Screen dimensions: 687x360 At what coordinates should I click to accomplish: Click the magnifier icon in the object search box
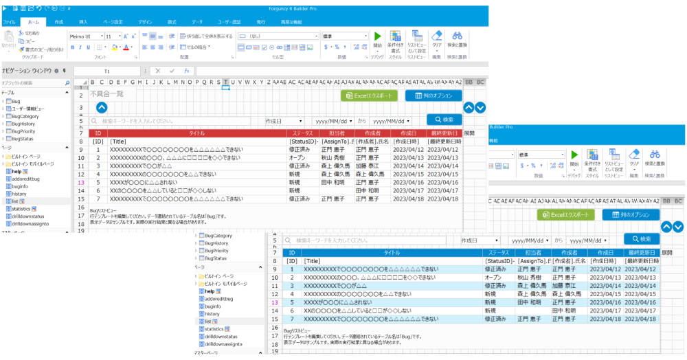click(x=67, y=82)
